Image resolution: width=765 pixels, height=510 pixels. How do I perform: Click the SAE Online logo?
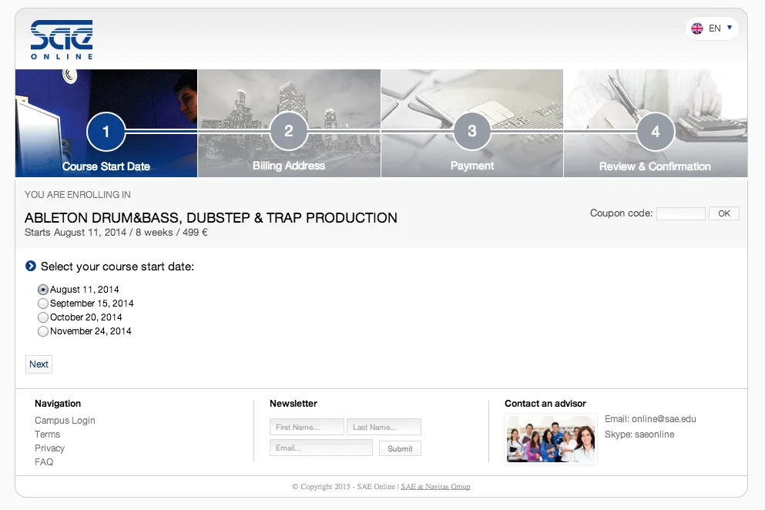[62, 39]
